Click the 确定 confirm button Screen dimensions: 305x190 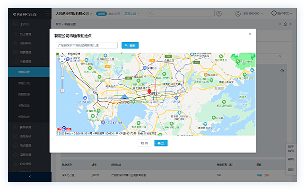coord(161,143)
